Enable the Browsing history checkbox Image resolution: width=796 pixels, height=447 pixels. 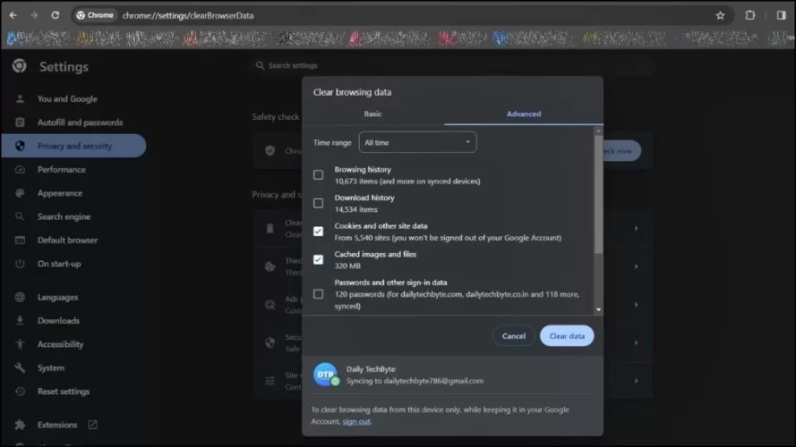318,175
